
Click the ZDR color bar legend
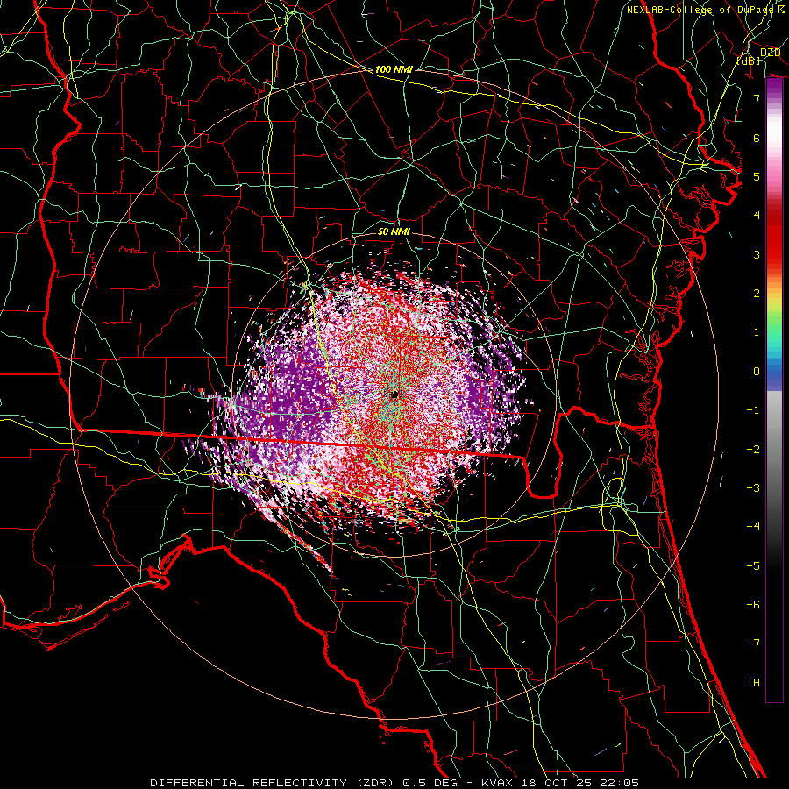[774, 390]
